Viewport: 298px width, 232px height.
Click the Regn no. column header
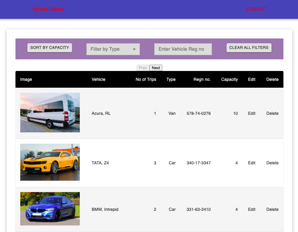202,79
